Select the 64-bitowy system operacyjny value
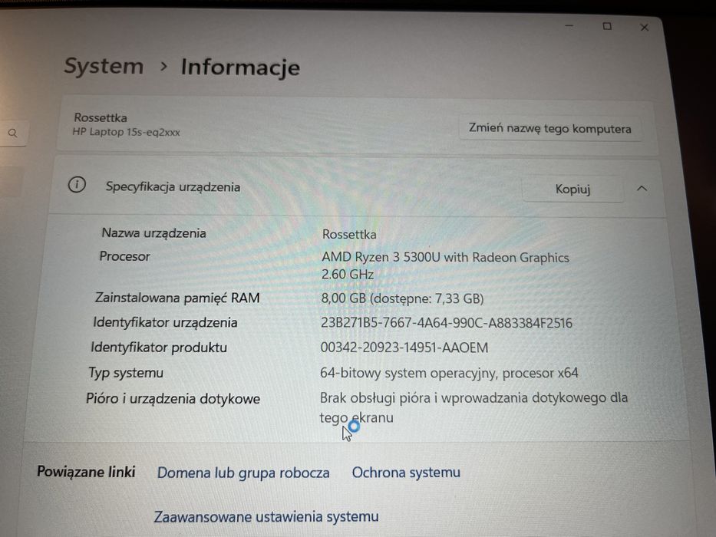Screen dimensions: 716x537 tap(449, 373)
